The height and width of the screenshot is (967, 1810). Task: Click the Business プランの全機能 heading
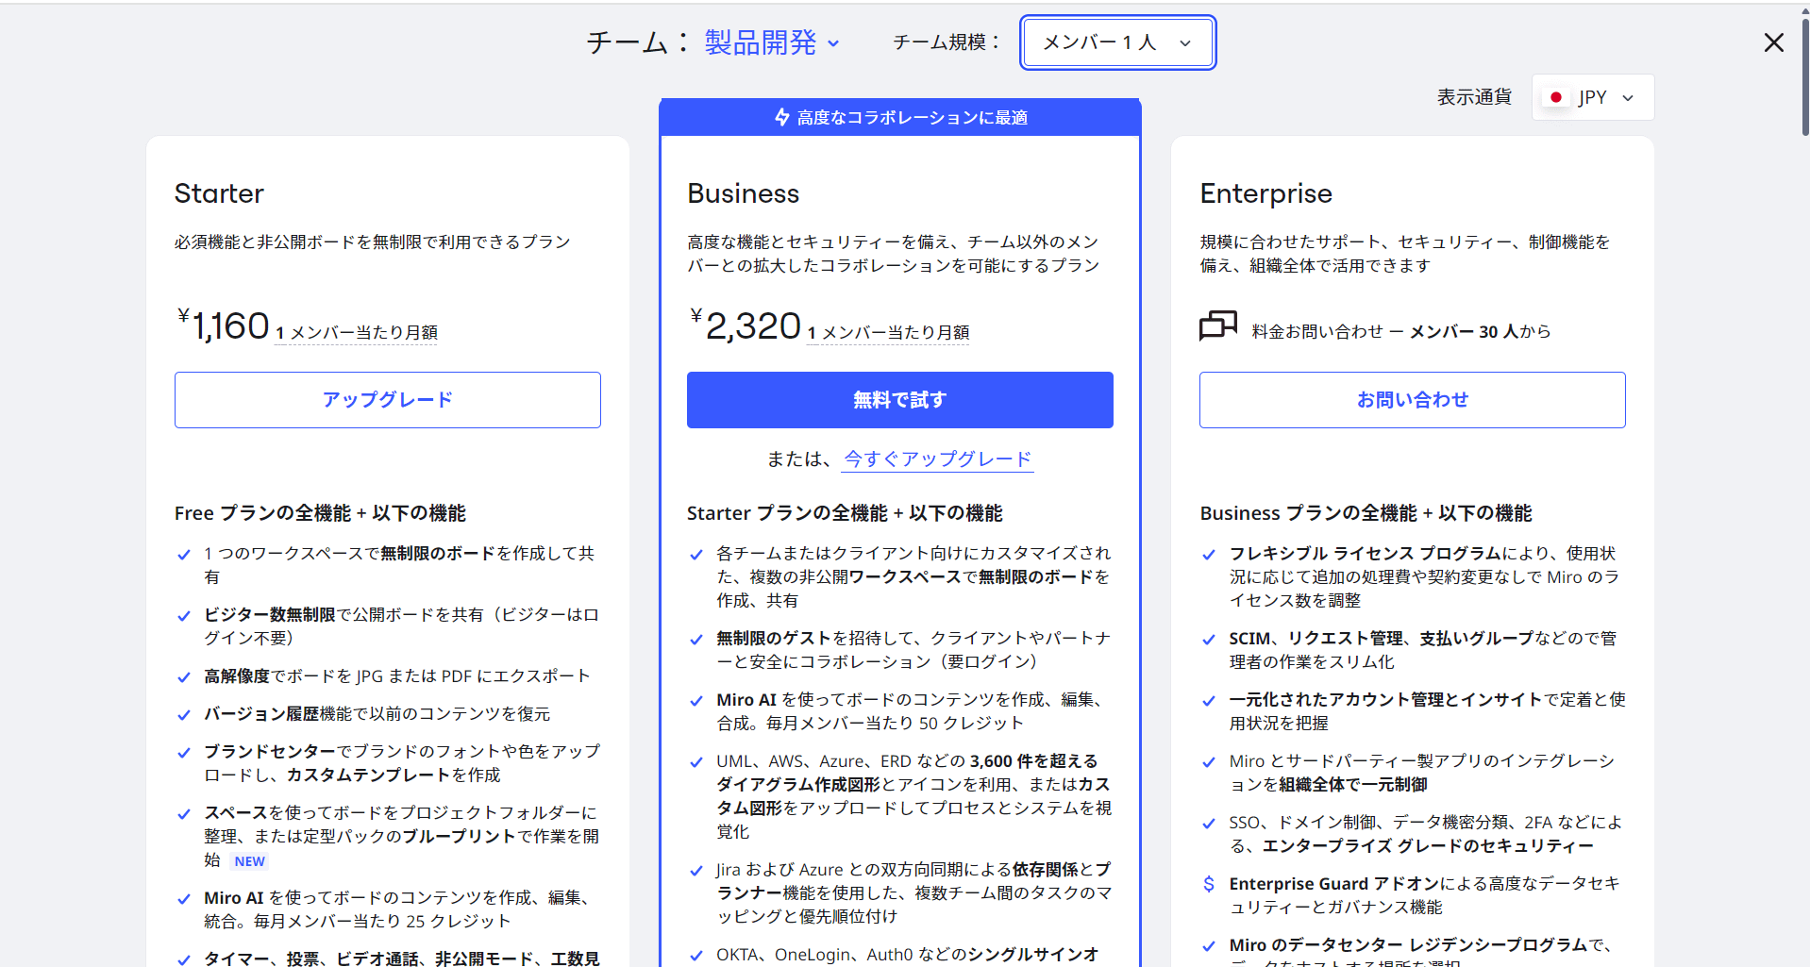[x=1366, y=513]
